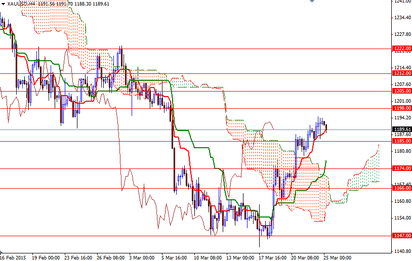This screenshot has width=412, height=261.
Task: Click the 13 Mar 00:00 time label
Action: [x=241, y=257]
